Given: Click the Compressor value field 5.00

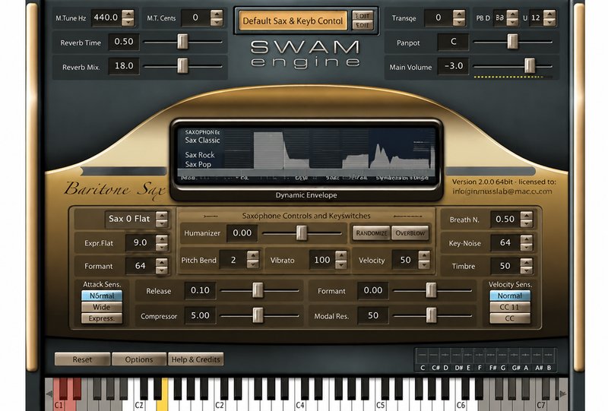Looking at the screenshot, I should (x=200, y=315).
